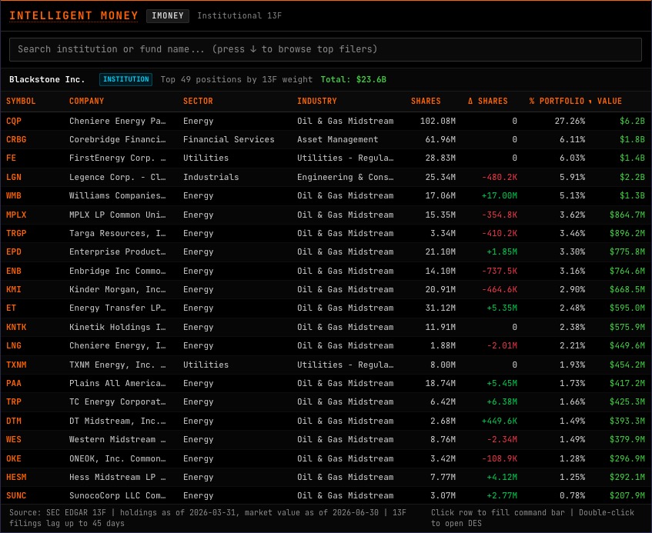The image size is (652, 533).
Task: Click the Legence Corp. company name
Action: [x=118, y=177]
